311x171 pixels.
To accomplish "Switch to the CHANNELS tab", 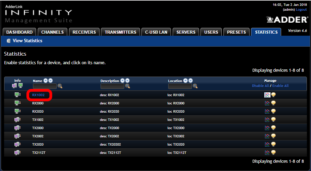I will pos(53,32).
